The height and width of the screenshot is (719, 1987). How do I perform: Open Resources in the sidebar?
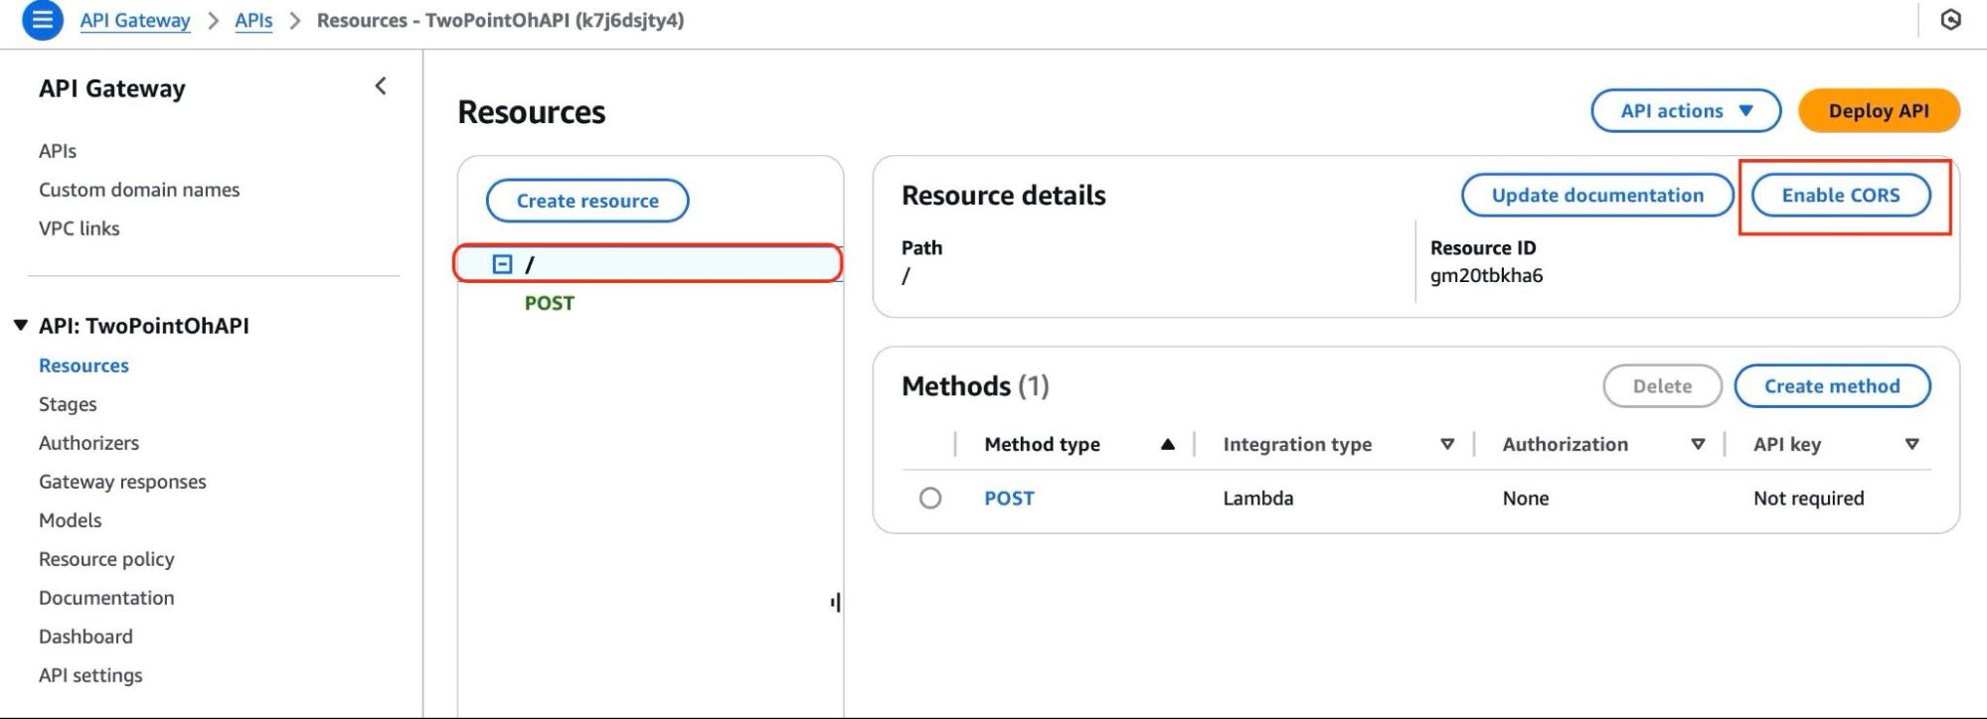(x=83, y=365)
